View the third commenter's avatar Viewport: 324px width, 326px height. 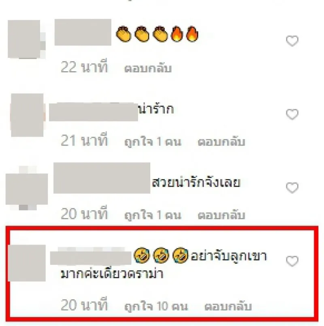27,188
